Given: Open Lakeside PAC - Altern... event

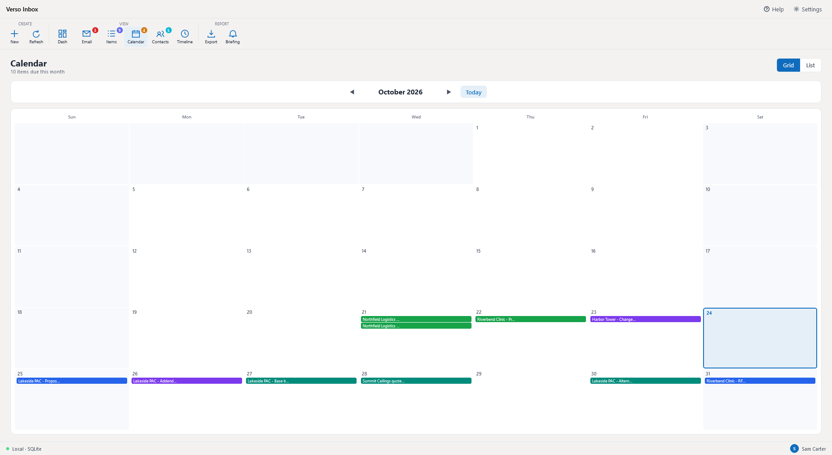Looking at the screenshot, I should [x=645, y=381].
